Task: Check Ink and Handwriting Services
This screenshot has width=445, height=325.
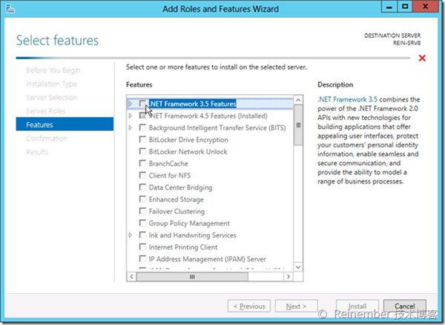Action: click(x=142, y=235)
